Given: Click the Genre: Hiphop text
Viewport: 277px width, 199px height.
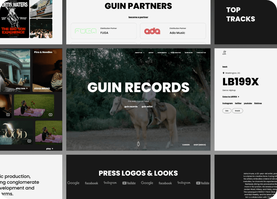Looking at the screenshot, I should [x=229, y=90].
